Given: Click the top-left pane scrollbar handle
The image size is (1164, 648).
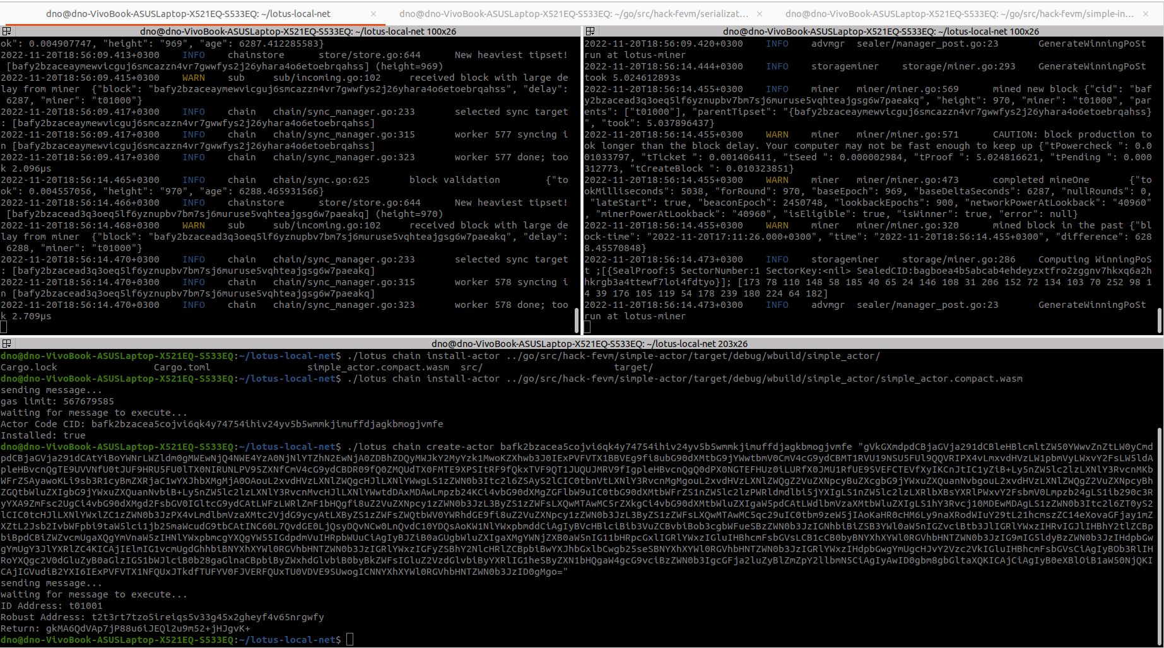Looking at the screenshot, I should point(577,320).
